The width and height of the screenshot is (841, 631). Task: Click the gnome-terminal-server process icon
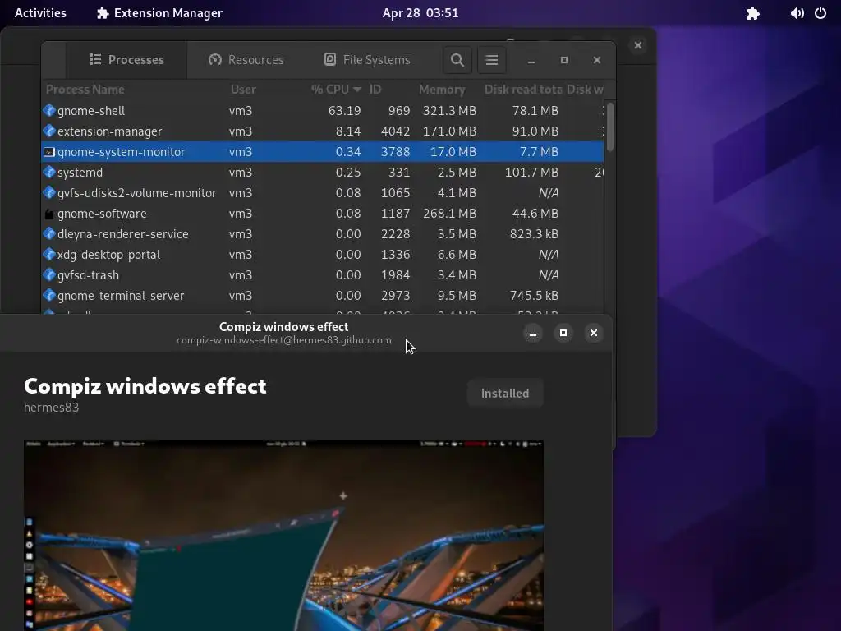[48, 296]
